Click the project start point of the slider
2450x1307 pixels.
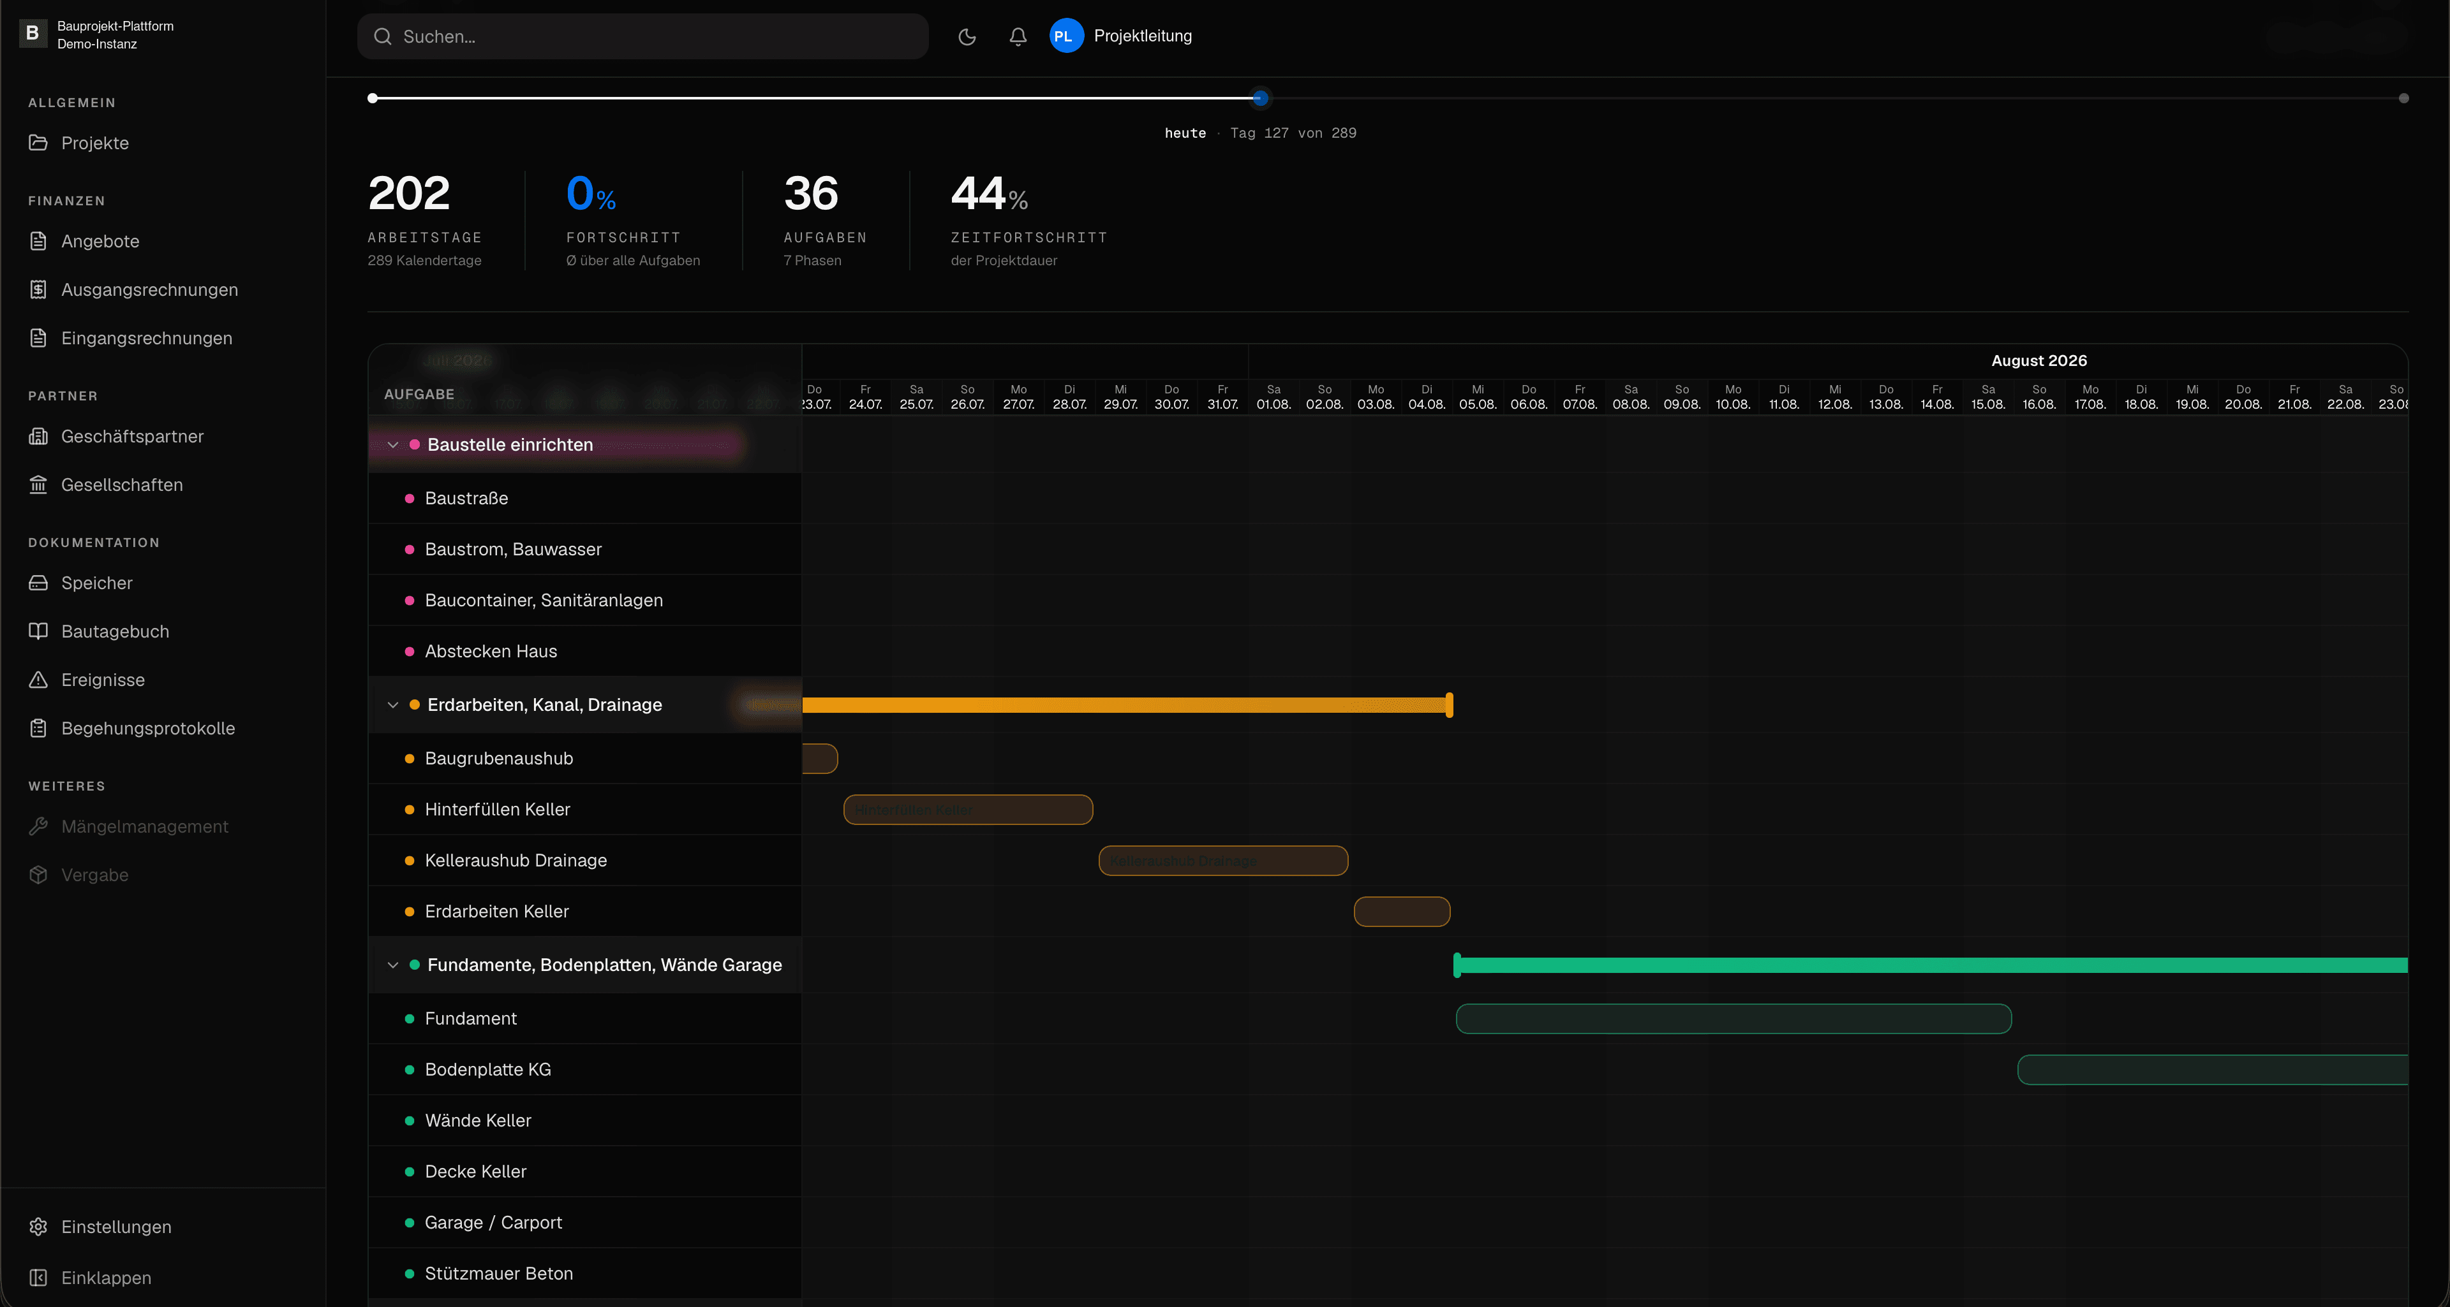click(x=373, y=98)
